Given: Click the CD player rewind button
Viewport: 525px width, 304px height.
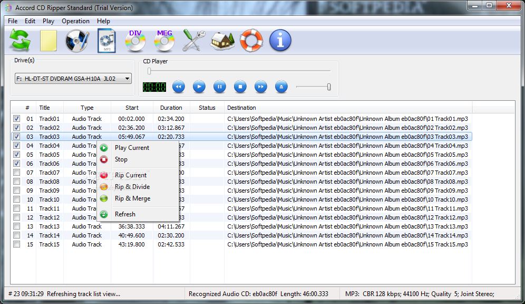Looking at the screenshot, I should tap(179, 87).
